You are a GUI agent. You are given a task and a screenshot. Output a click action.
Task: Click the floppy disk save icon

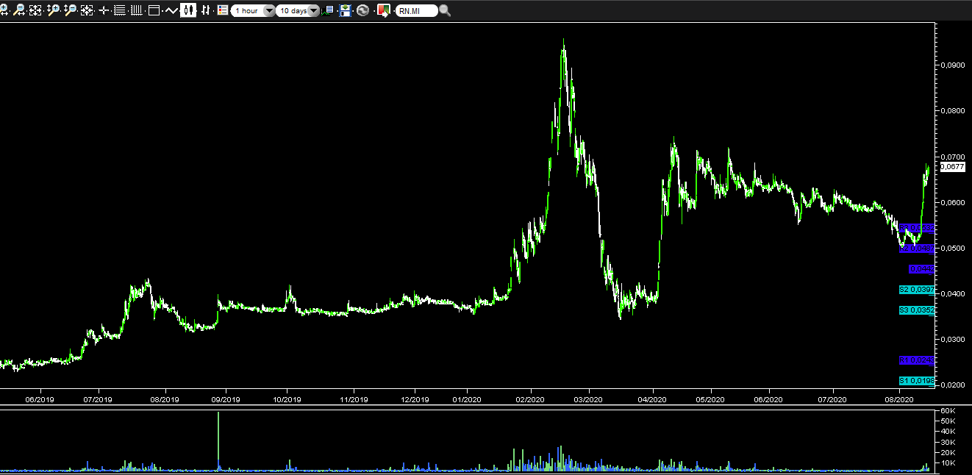[x=346, y=10]
